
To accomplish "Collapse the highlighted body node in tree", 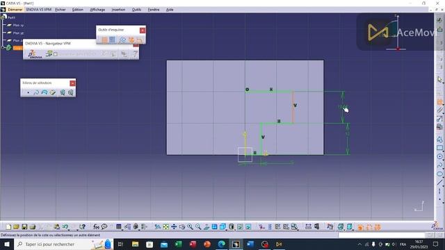I will pyautogui.click(x=3, y=48).
